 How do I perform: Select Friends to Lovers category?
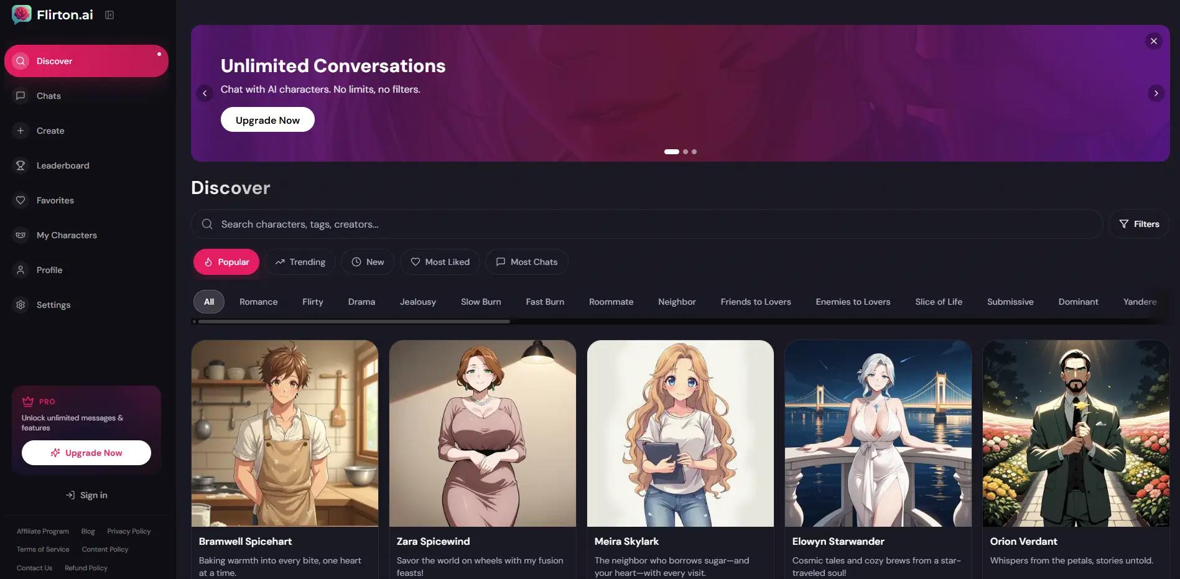(x=756, y=302)
